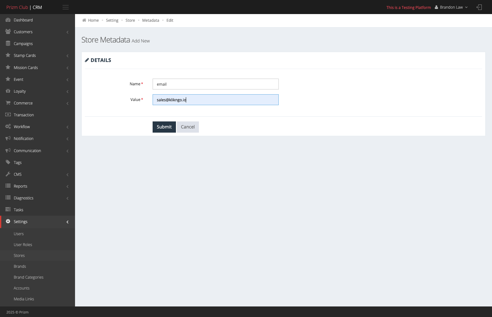Open Users under Settings
This screenshot has height=317, width=492.
pos(19,234)
